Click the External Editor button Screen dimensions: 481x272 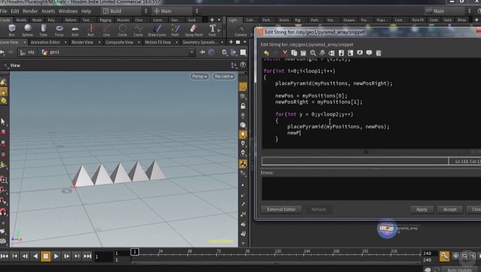pyautogui.click(x=281, y=209)
